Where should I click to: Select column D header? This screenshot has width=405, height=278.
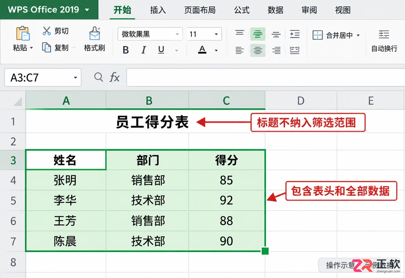pyautogui.click(x=301, y=101)
